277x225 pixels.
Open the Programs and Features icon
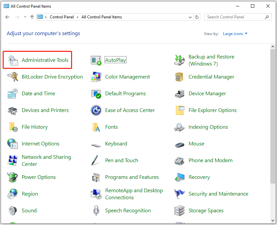(96, 178)
